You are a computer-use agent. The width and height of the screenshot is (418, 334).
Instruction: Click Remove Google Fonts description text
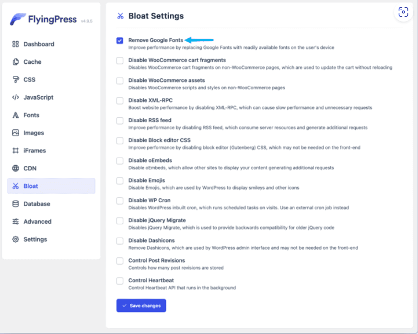click(x=231, y=47)
